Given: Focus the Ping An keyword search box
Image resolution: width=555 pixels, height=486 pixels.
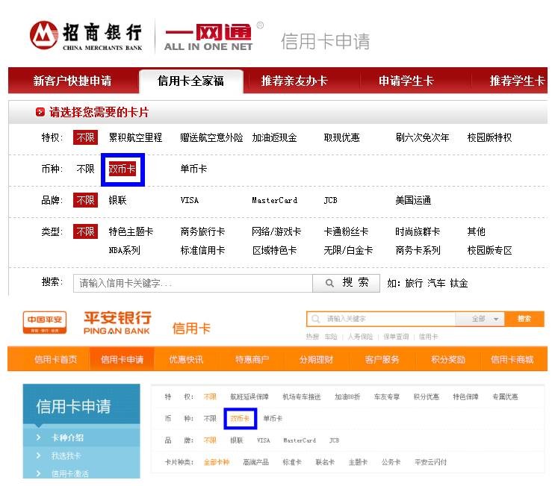Looking at the screenshot, I should pyautogui.click(x=382, y=319).
